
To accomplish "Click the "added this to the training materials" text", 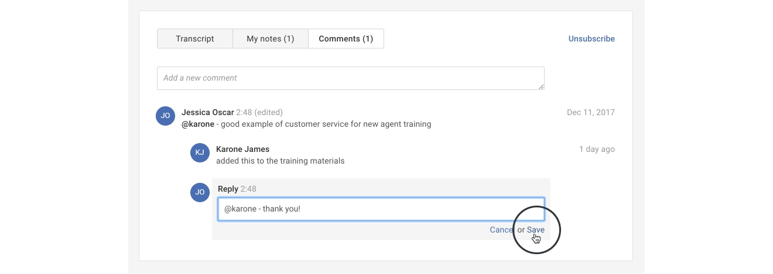I will (x=280, y=161).
